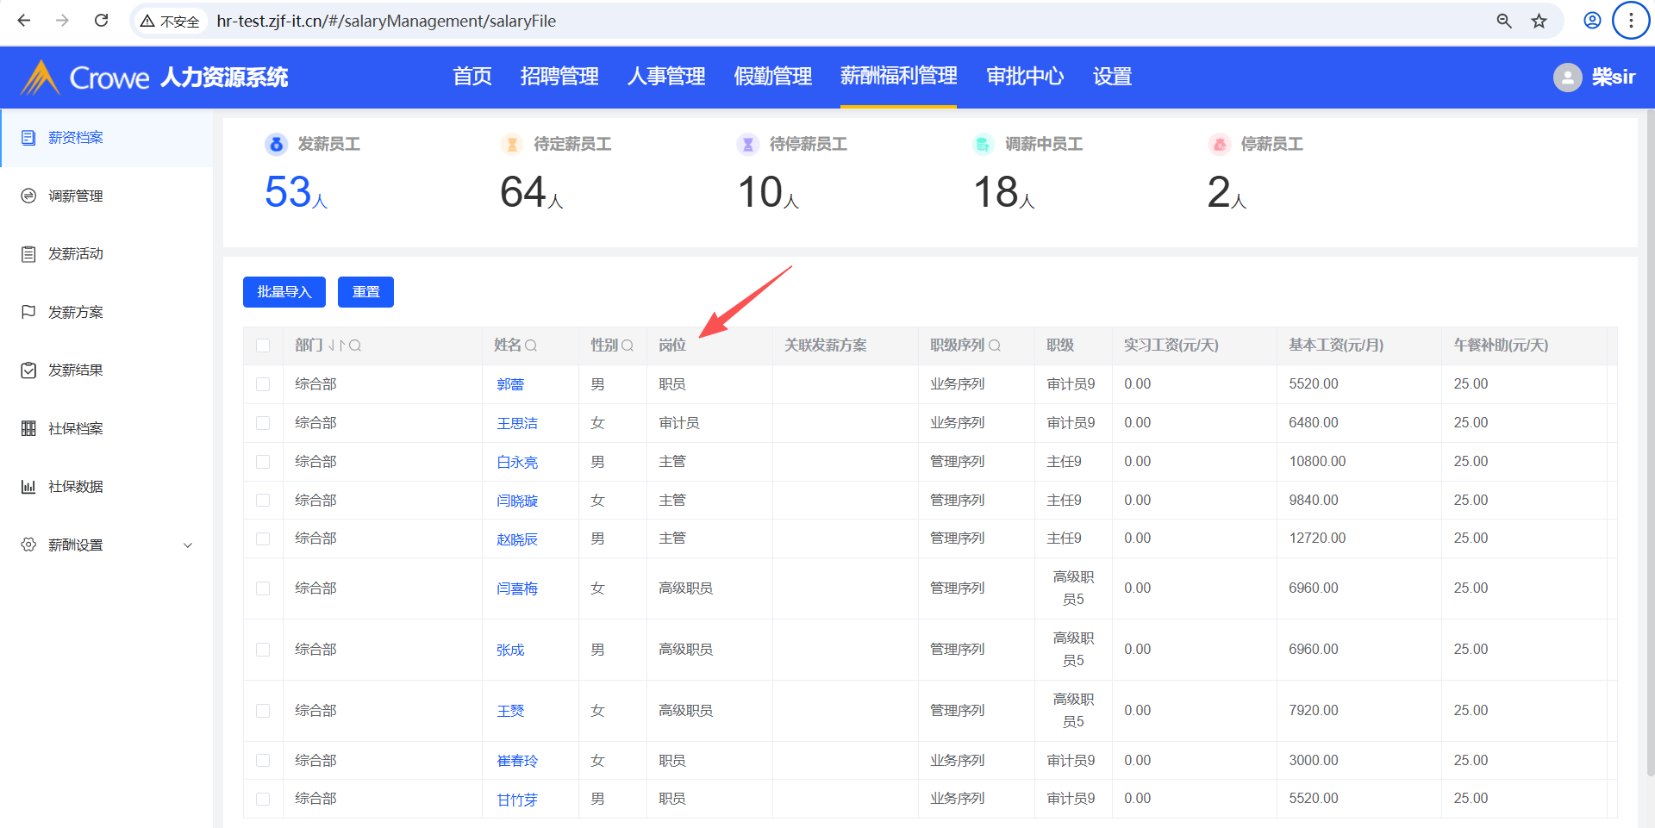The height and width of the screenshot is (828, 1655).
Task: Click the search icon next to 姓名 header
Action: point(531,346)
